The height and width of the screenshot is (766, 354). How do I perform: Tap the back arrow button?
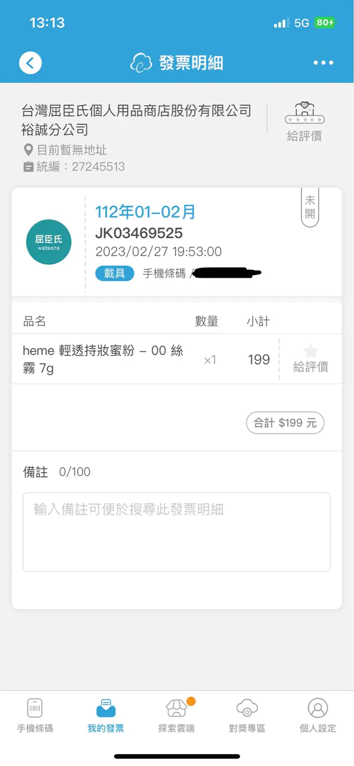coord(30,62)
